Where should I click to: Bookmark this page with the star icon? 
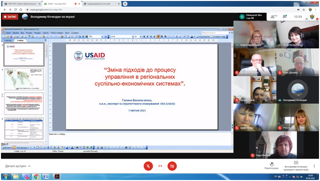click(x=304, y=9)
